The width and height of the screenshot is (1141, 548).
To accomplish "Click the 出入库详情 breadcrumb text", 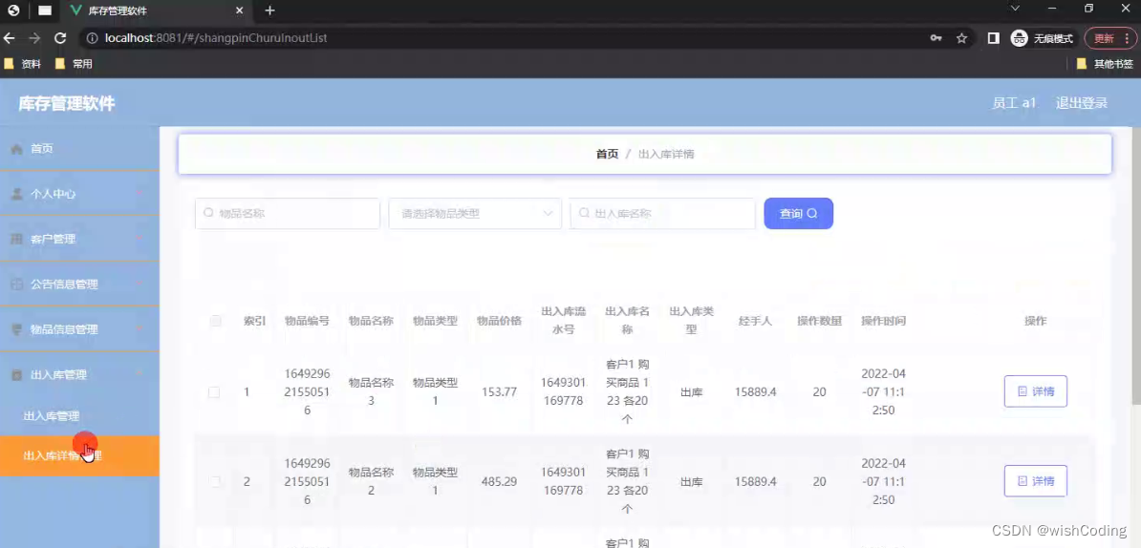I will point(666,154).
